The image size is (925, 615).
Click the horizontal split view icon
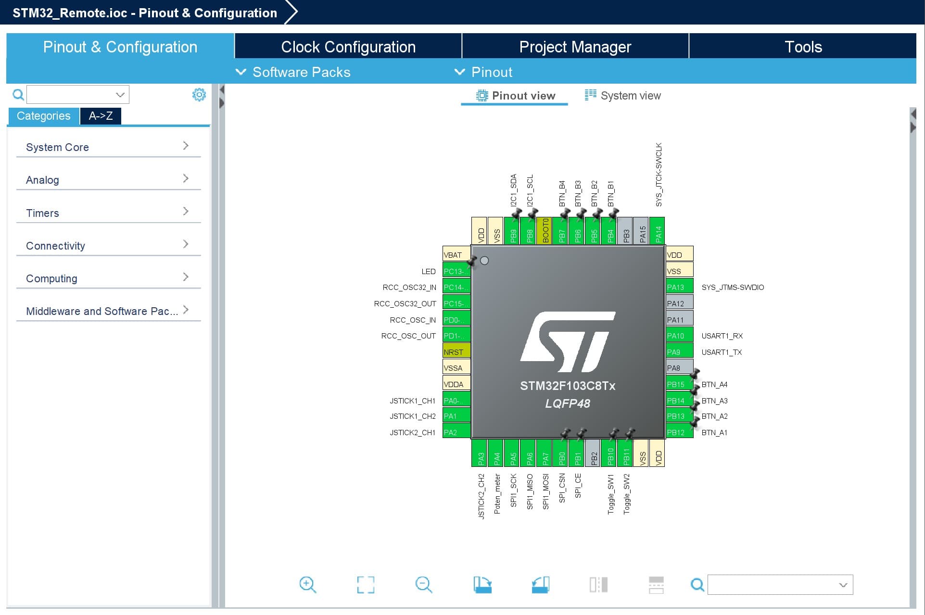[656, 585]
